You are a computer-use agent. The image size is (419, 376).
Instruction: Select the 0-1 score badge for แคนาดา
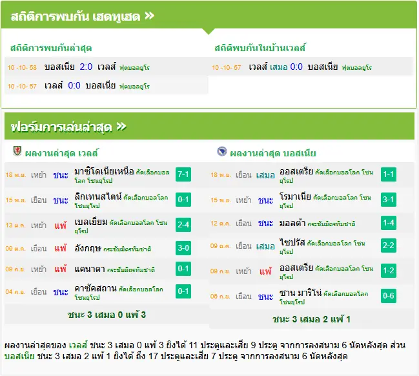tap(183, 269)
